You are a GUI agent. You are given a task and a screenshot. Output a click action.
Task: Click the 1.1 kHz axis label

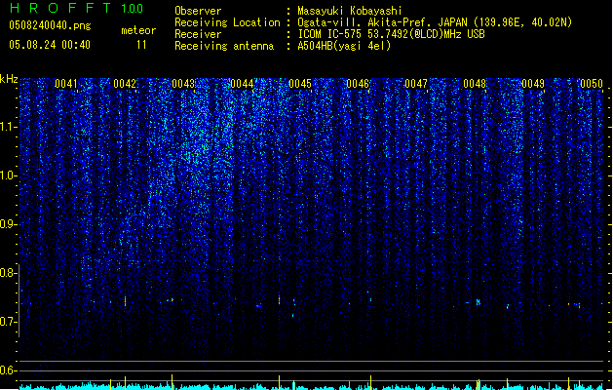click(8, 127)
